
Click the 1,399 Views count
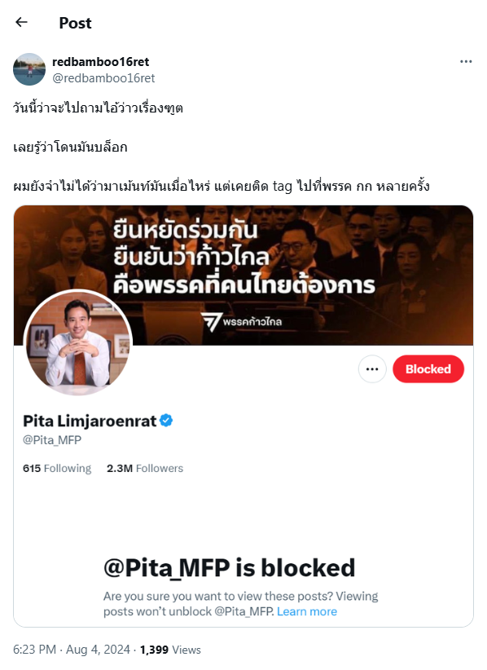point(170,650)
